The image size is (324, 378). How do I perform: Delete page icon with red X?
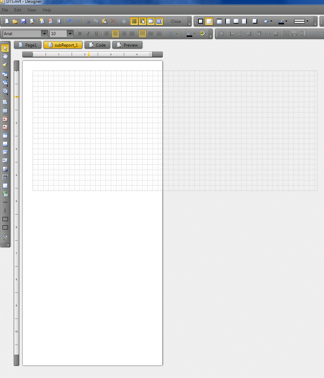click(x=51, y=21)
